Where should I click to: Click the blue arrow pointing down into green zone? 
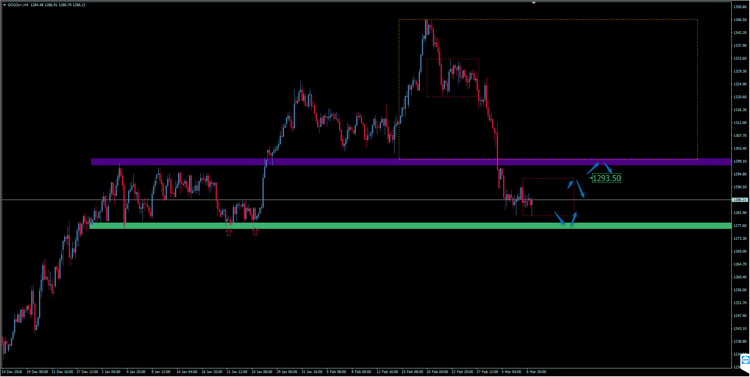(x=559, y=218)
